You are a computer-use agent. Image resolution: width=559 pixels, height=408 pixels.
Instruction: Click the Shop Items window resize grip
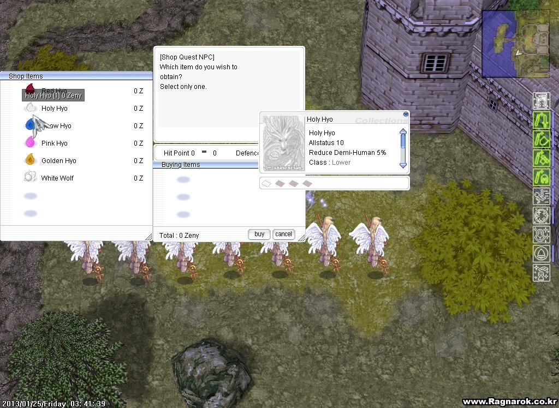[148, 237]
